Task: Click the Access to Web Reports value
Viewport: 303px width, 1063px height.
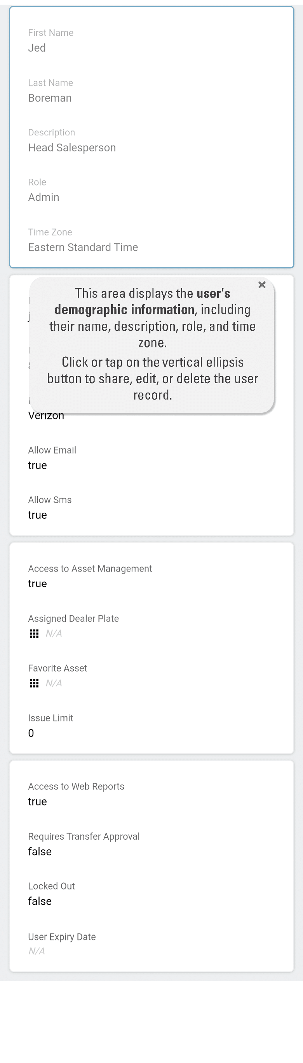Action: tap(38, 802)
